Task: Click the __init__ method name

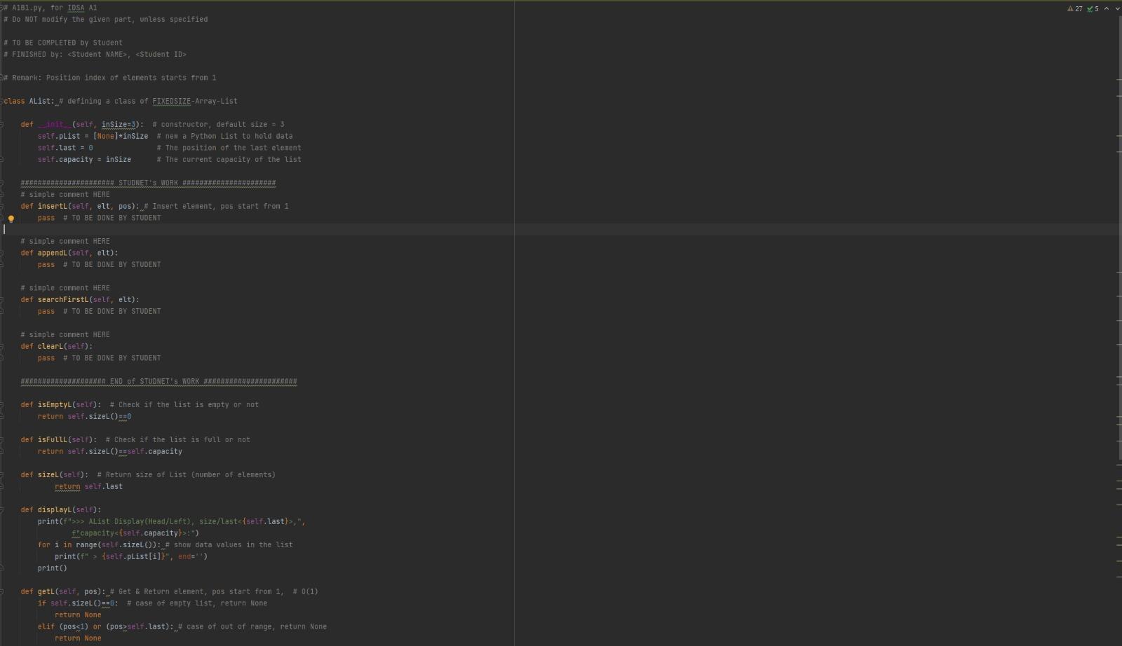Action: point(55,125)
